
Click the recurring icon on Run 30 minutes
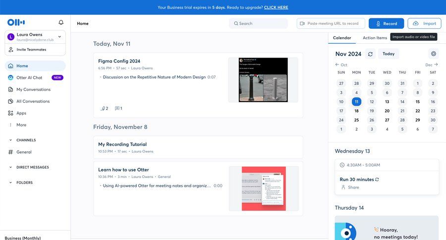tap(377, 180)
